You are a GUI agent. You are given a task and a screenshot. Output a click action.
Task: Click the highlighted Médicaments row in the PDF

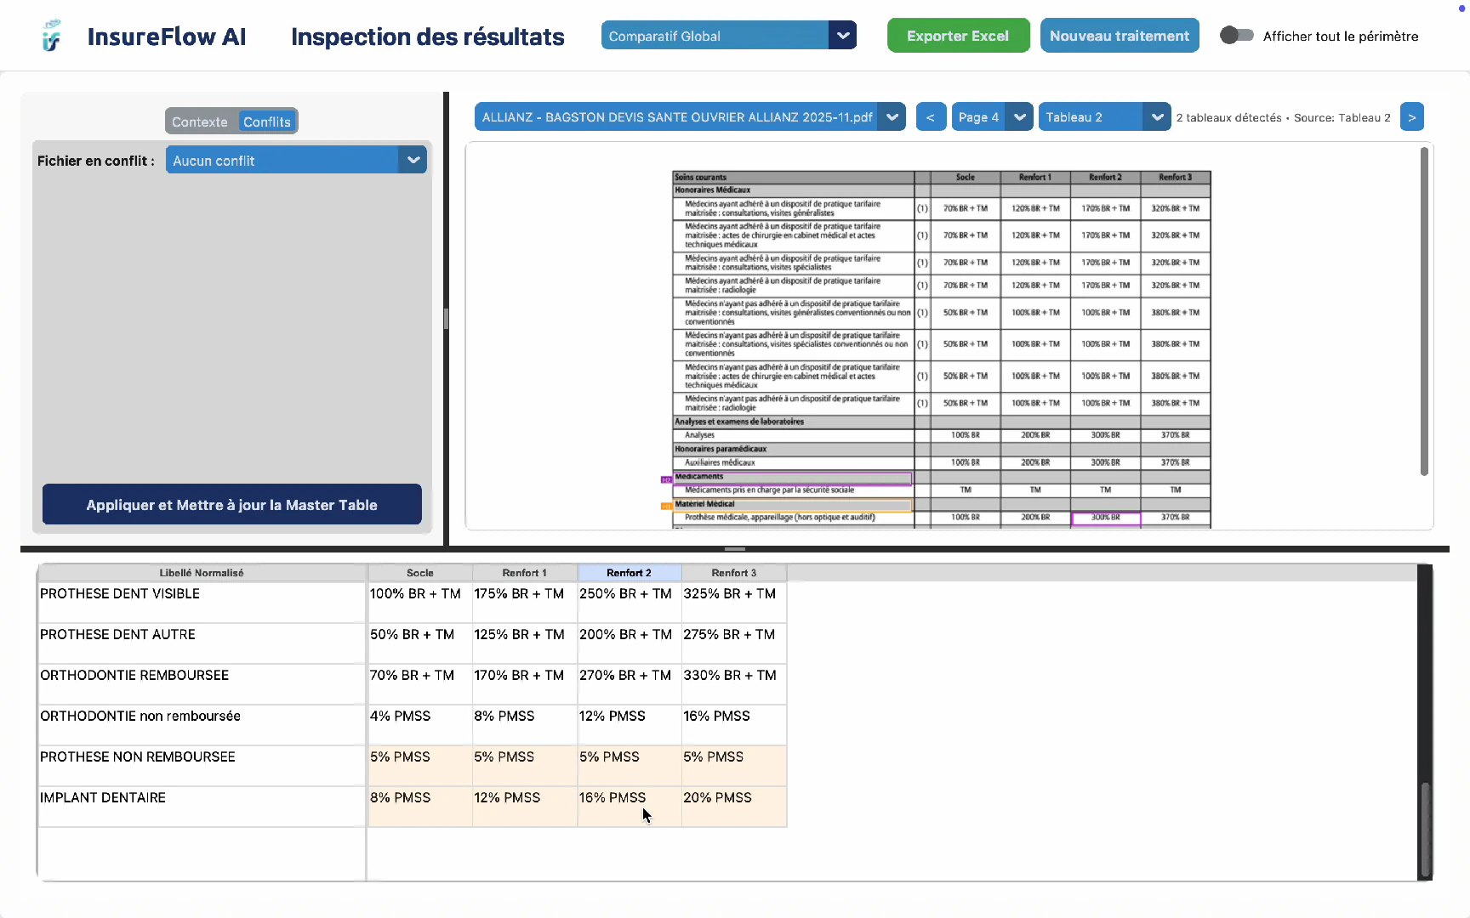792,477
